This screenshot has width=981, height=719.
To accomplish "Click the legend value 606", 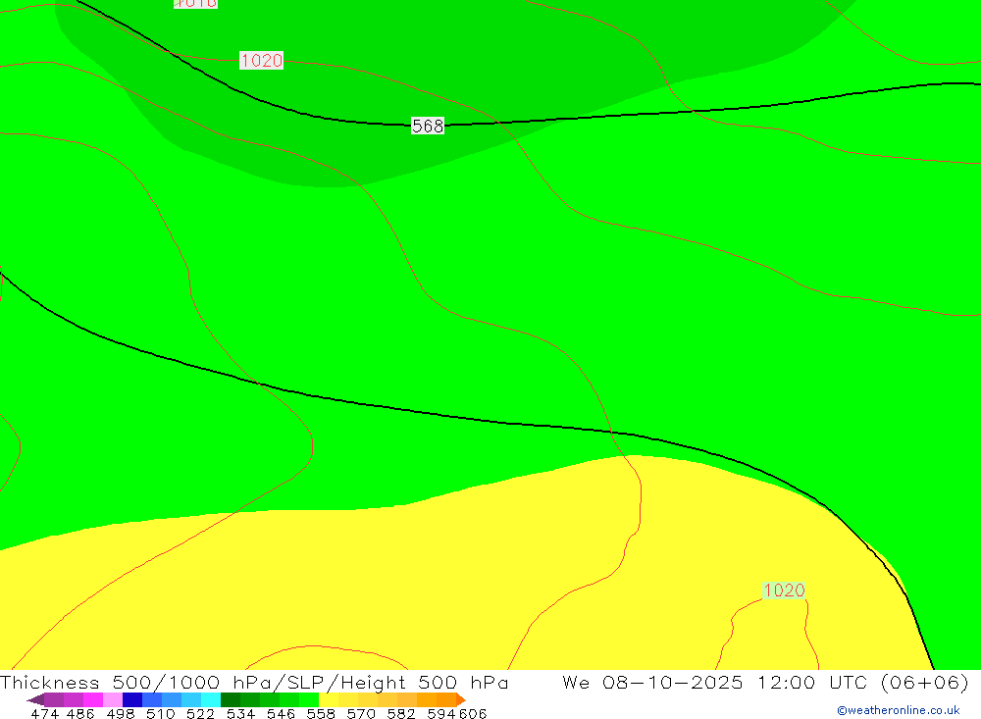I will [x=473, y=713].
